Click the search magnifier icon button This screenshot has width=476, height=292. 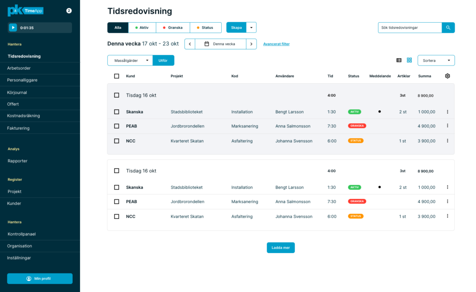(x=448, y=27)
